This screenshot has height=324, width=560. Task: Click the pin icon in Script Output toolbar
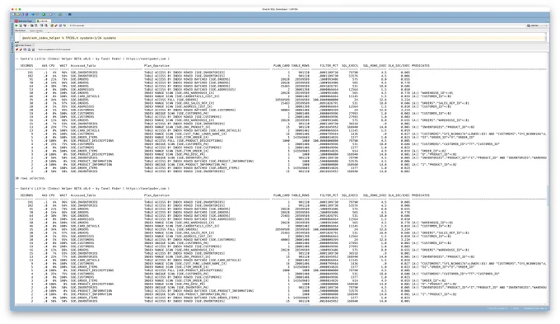coord(16,49)
